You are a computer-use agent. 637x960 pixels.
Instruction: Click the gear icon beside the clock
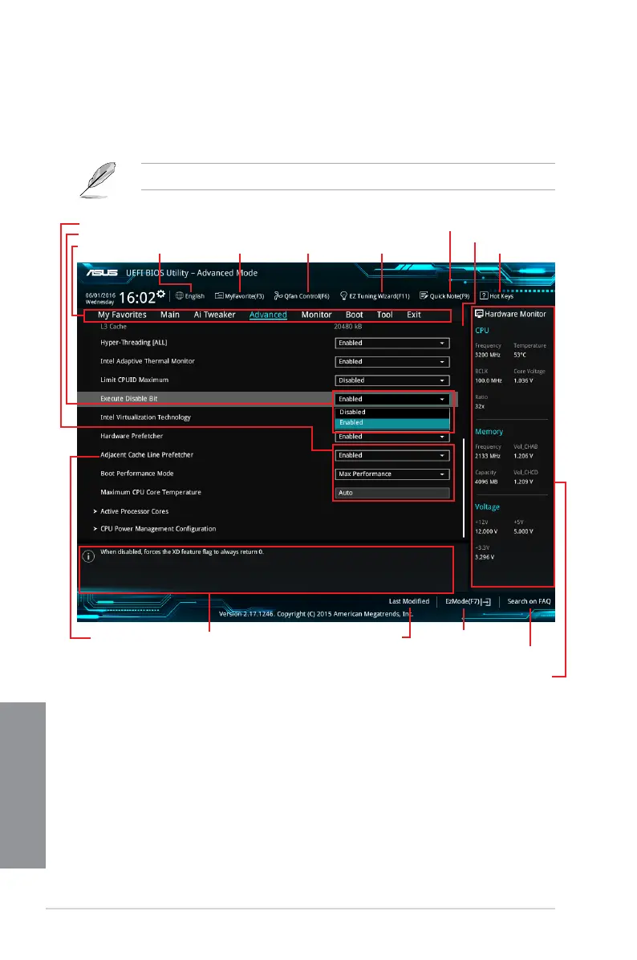[161, 294]
